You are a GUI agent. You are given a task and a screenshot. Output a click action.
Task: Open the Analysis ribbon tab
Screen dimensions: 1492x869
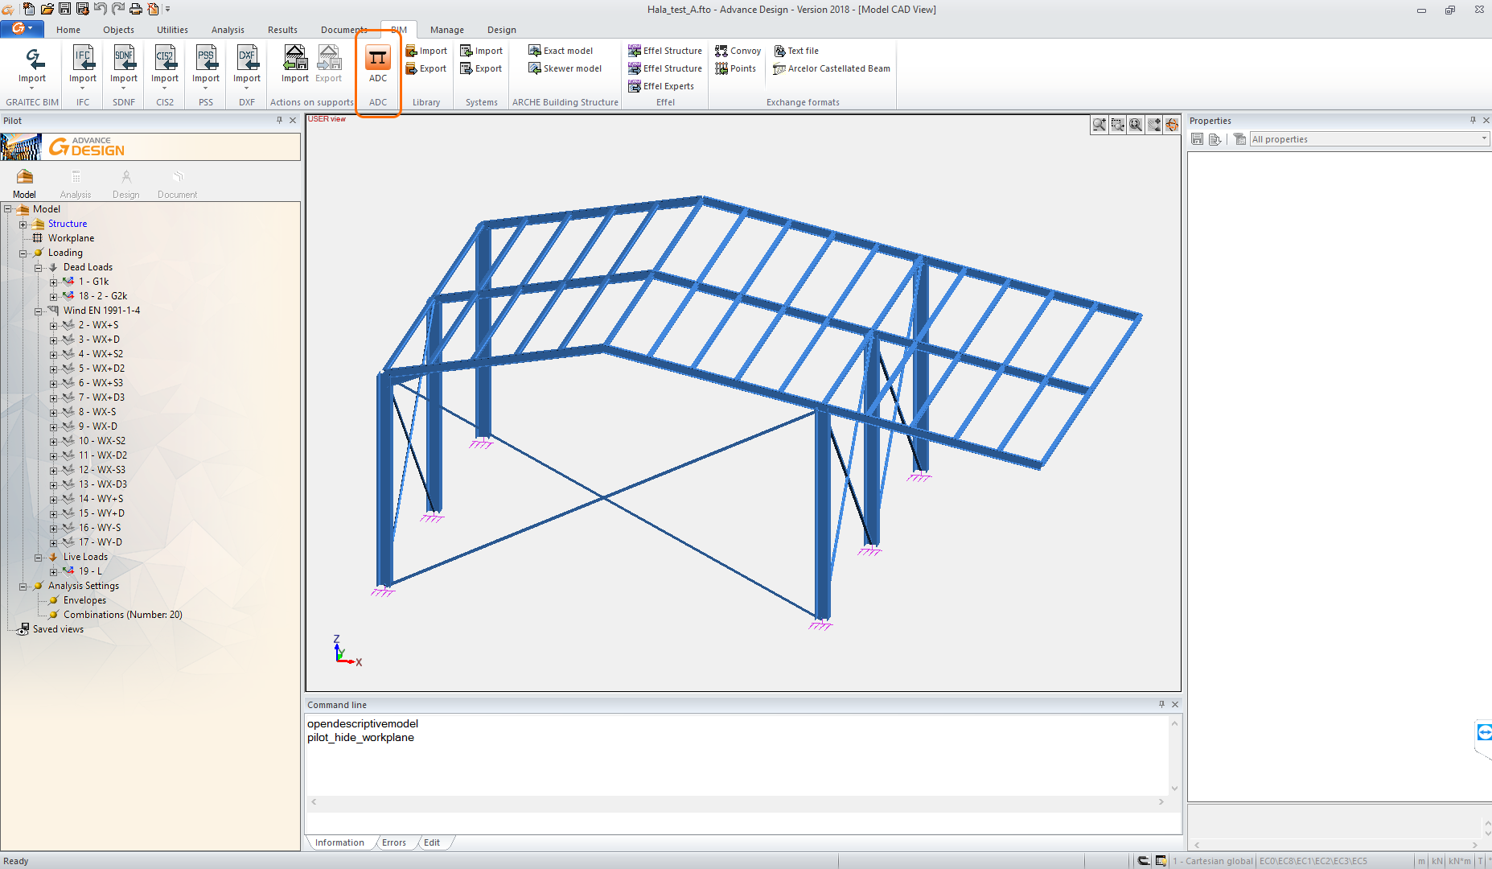[228, 30]
